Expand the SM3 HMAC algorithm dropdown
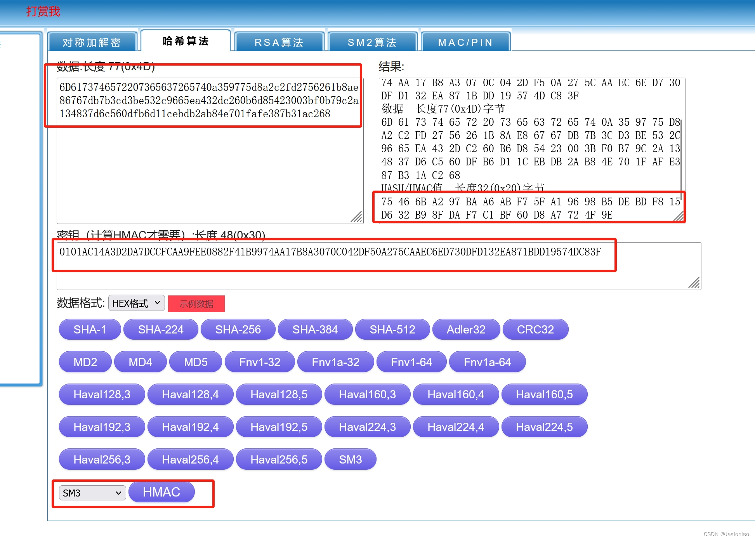Screen dimensions: 755x540 coord(92,493)
